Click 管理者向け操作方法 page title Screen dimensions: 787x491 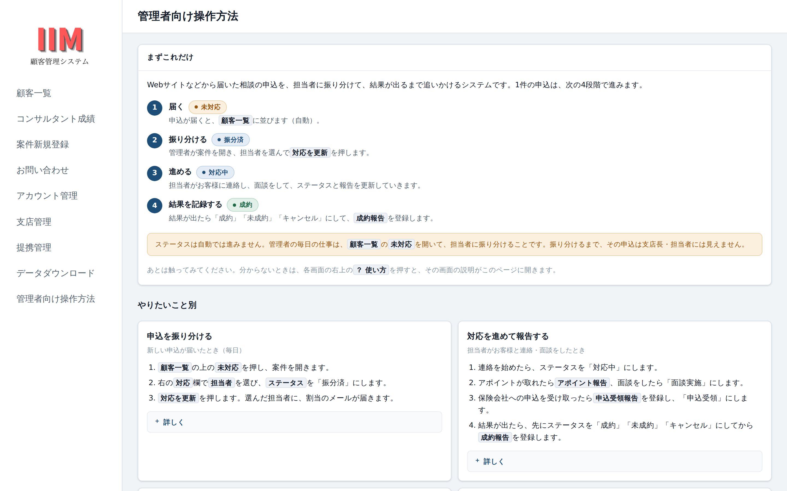(188, 16)
